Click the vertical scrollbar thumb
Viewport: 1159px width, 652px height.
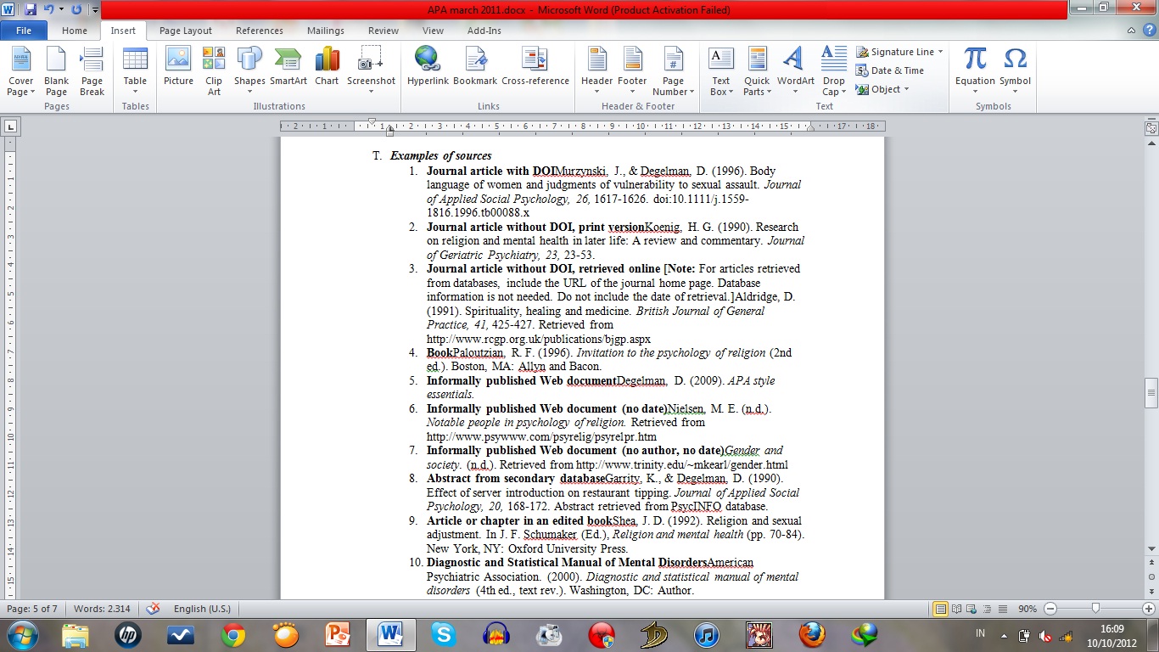pyautogui.click(x=1151, y=393)
